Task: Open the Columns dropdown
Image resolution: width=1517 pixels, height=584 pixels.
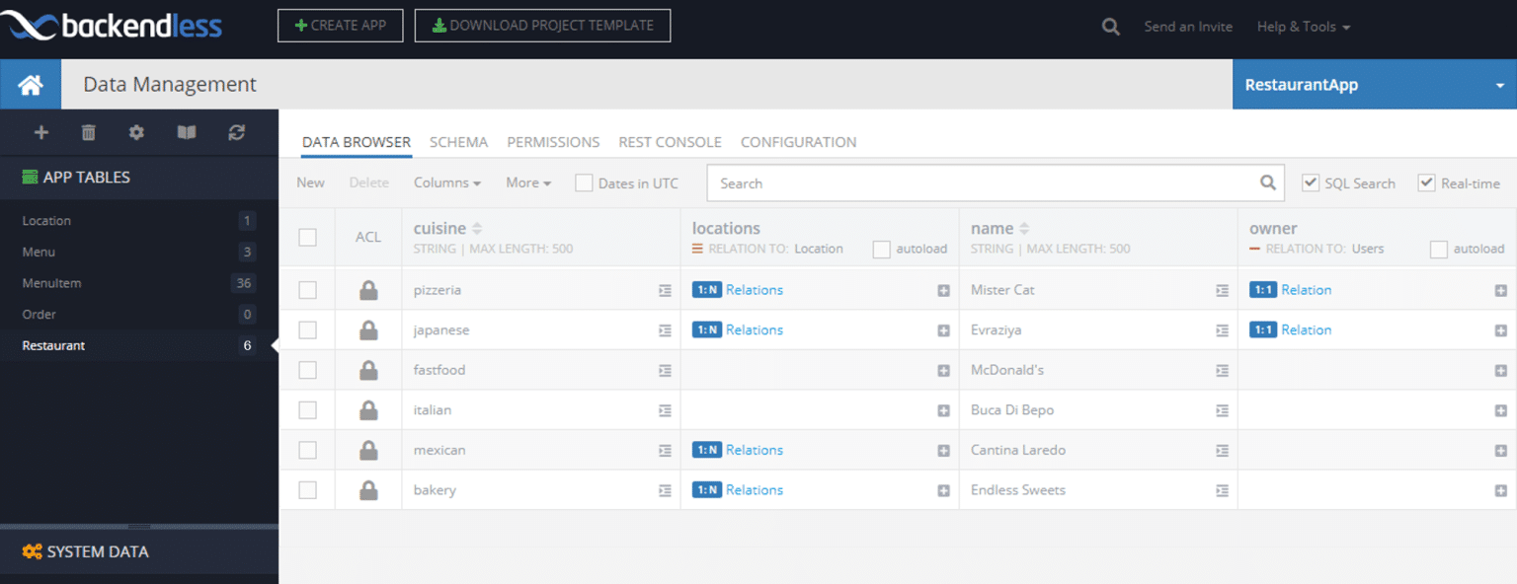Action: [x=447, y=182]
